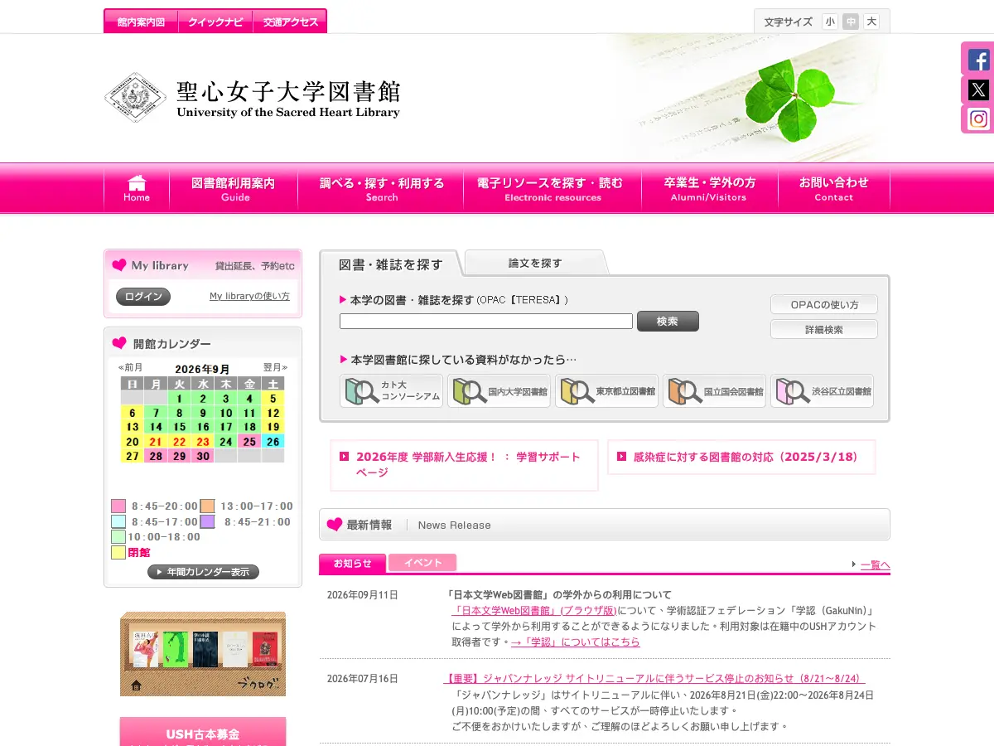Click calendar heading 2026年9月
The image size is (994, 746).
pos(202,369)
